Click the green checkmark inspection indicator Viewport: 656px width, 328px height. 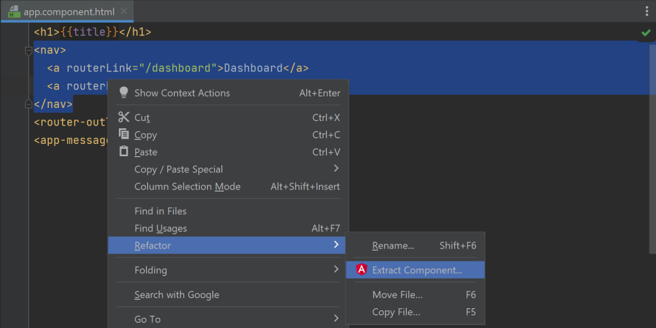[x=645, y=33]
